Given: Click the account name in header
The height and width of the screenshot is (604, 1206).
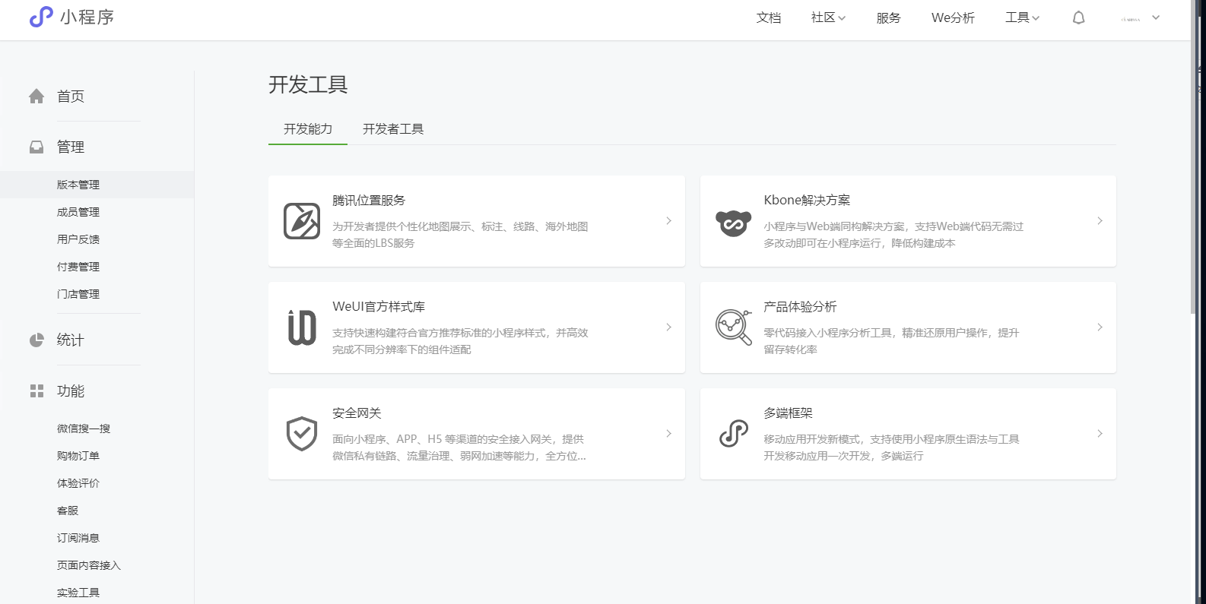Looking at the screenshot, I should click(x=1131, y=19).
